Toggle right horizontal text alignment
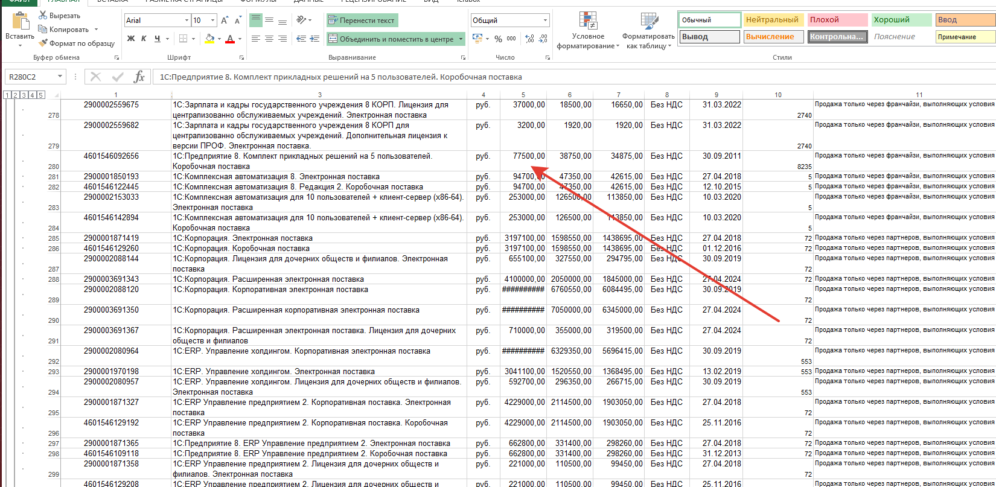Viewport: 996px width, 487px height. [x=283, y=39]
